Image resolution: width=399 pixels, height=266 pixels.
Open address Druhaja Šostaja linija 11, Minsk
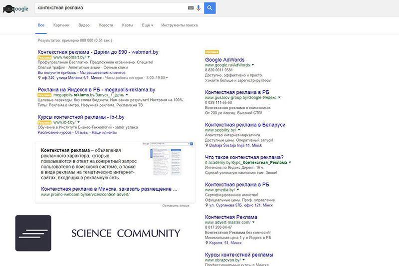click(235, 145)
